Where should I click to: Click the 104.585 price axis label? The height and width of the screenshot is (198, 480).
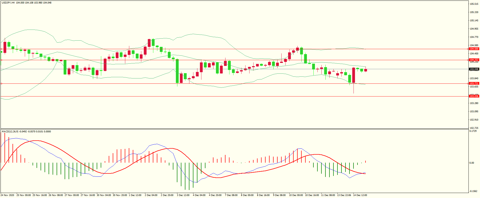[474, 45]
